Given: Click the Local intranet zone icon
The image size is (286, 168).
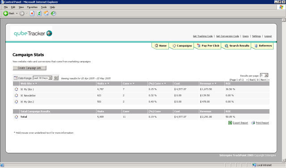Looking at the screenshot, I should point(254,165).
